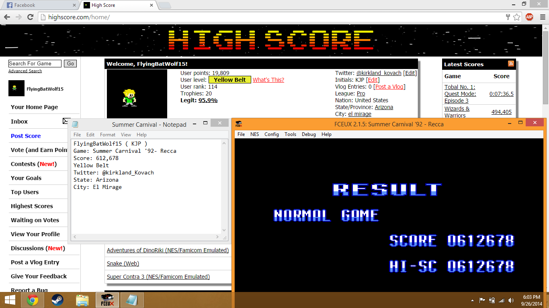This screenshot has width=549, height=308.
Task: Click the RSS feed icon in Latest Scores
Action: click(x=511, y=64)
